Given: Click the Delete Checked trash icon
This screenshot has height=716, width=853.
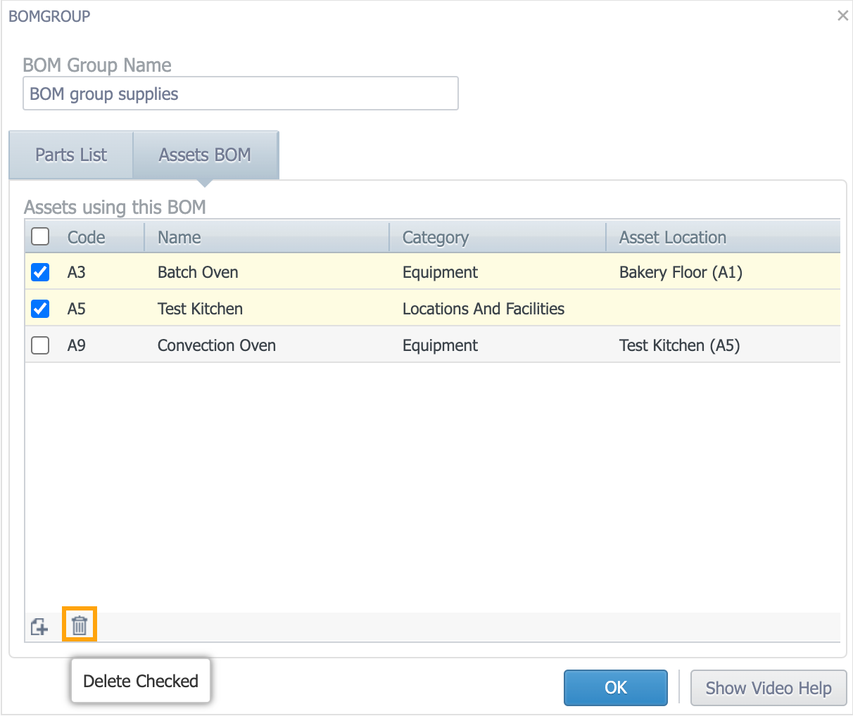Looking at the screenshot, I should [x=80, y=625].
